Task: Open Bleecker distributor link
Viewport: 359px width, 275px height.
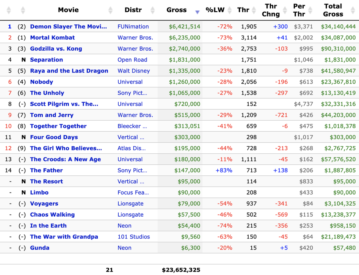Action: tap(132, 126)
